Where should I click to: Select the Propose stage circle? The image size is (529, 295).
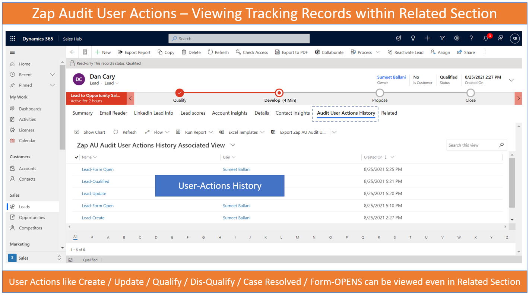click(380, 92)
